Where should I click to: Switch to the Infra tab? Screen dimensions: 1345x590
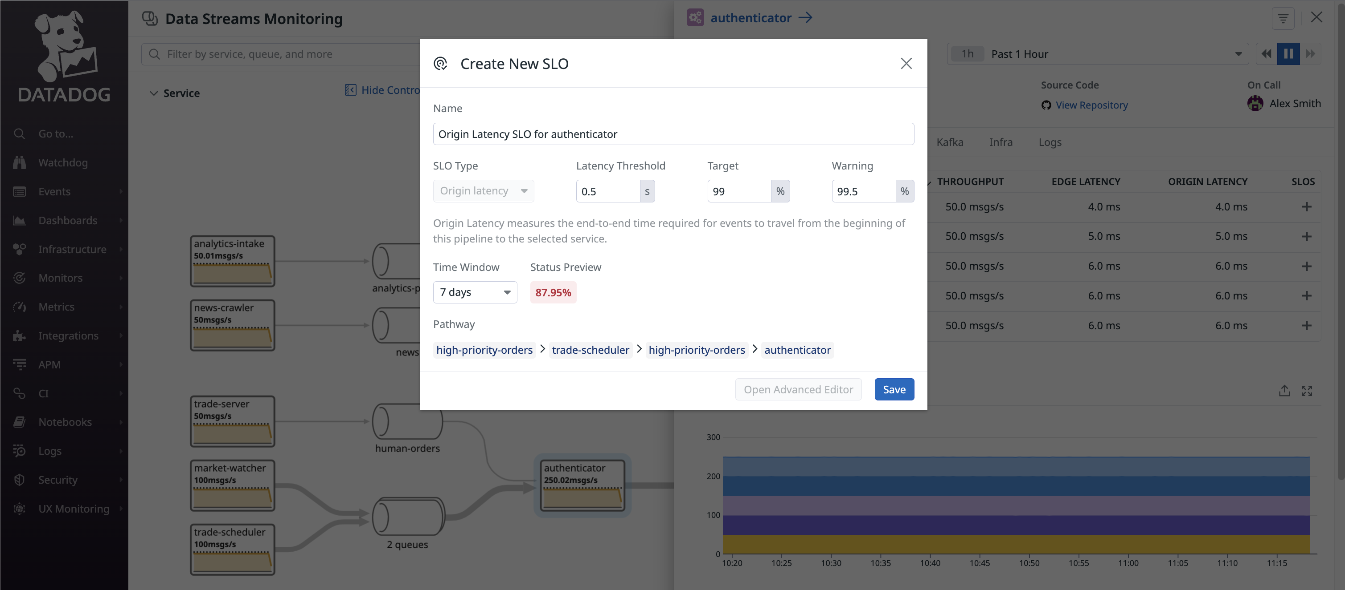1000,142
